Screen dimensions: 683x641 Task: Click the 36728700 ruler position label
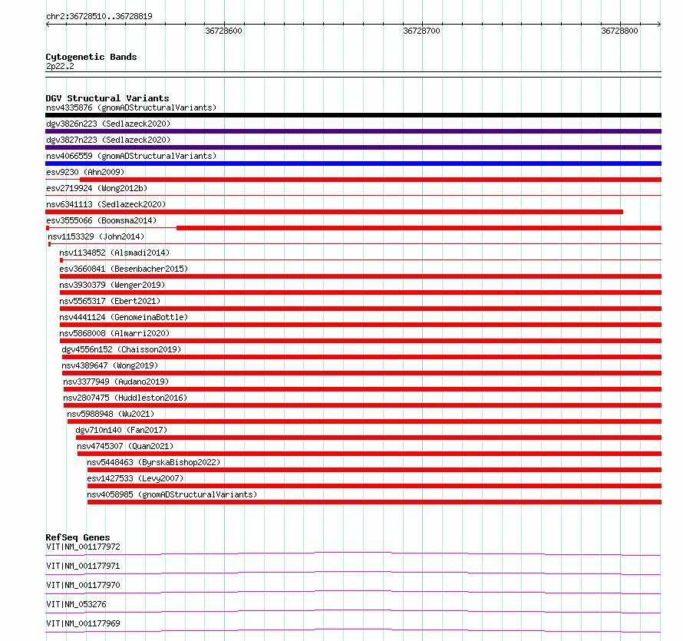coord(421,31)
